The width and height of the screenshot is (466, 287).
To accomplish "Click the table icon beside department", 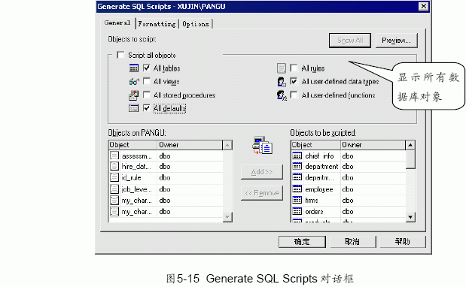I will pyautogui.click(x=297, y=166).
